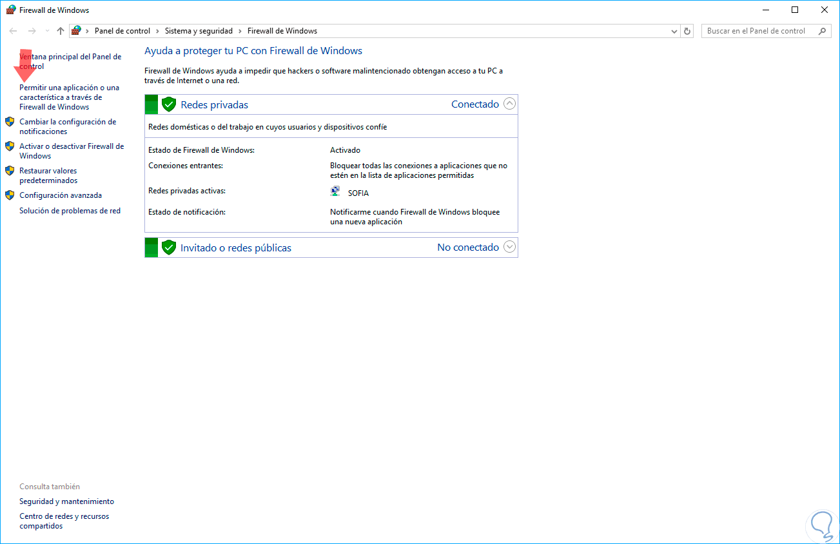The height and width of the screenshot is (544, 840).
Task: Click shield icon beside Activar o desactivar Firewall
Action: click(10, 146)
